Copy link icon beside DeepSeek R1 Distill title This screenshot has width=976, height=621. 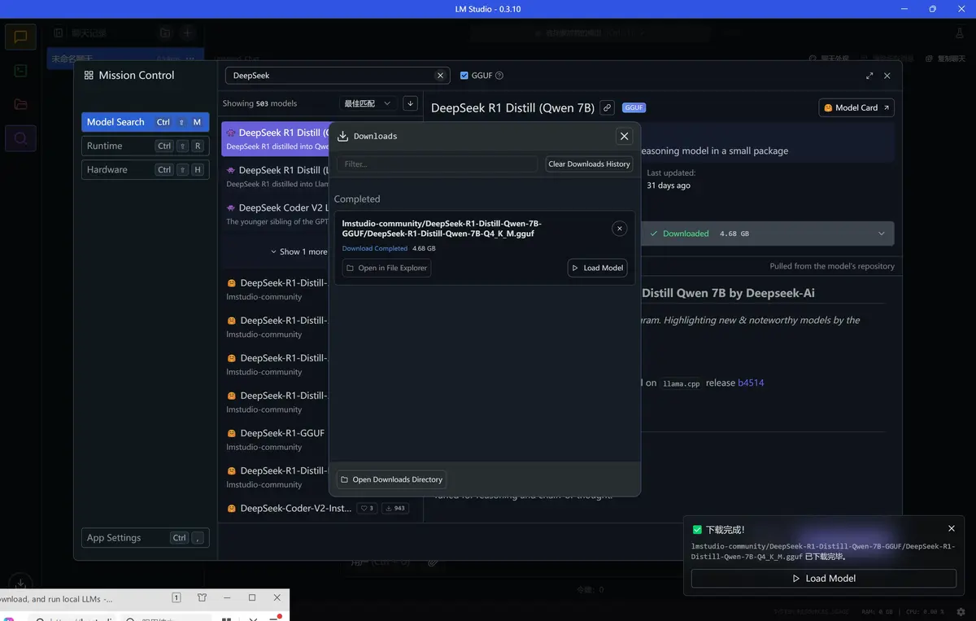tap(607, 107)
